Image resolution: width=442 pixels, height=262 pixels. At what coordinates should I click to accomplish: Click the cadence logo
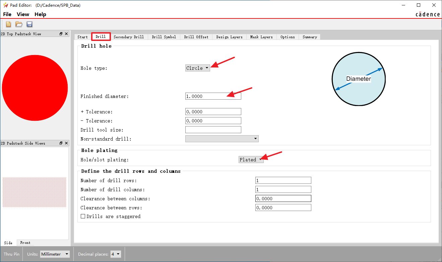pos(428,14)
